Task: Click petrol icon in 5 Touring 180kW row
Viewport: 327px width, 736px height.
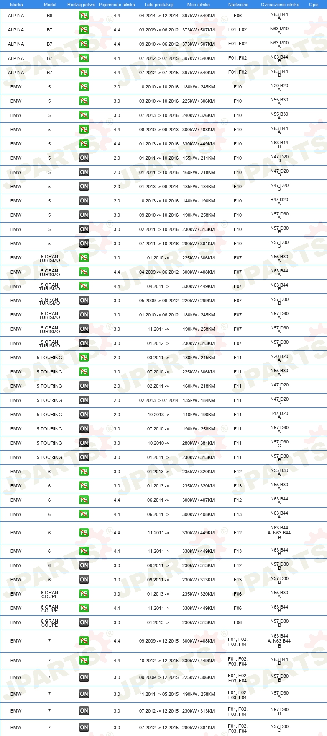Action: point(84,358)
